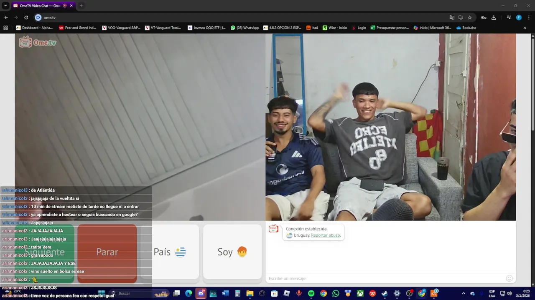Open Steam from the taskbar
This screenshot has width=535, height=300.
coord(385,293)
